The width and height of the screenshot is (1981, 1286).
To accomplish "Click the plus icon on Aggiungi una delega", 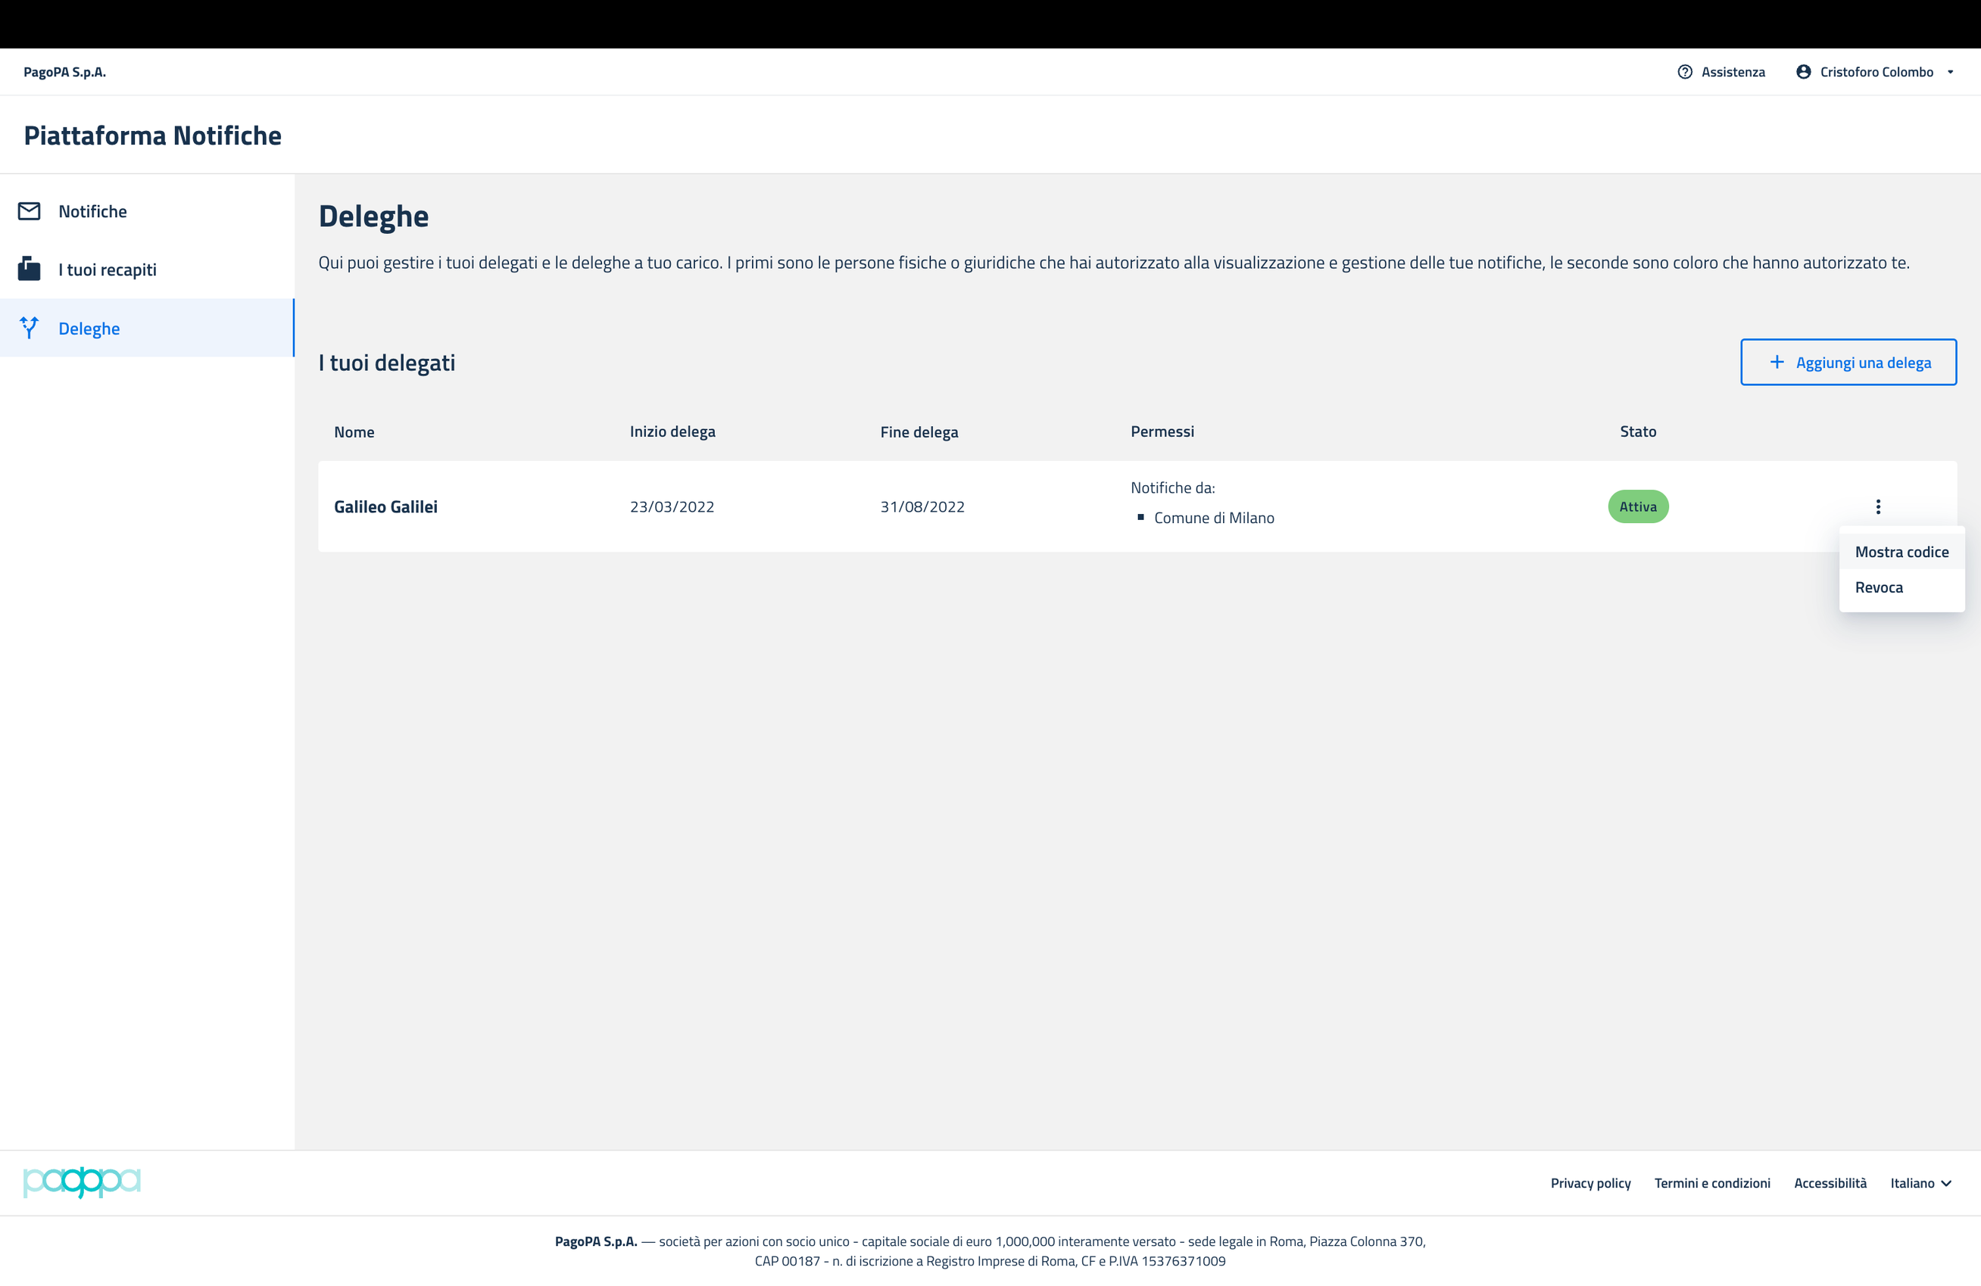I will tap(1777, 362).
